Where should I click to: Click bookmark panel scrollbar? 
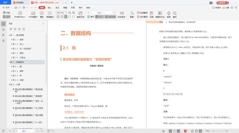pos(46,59)
